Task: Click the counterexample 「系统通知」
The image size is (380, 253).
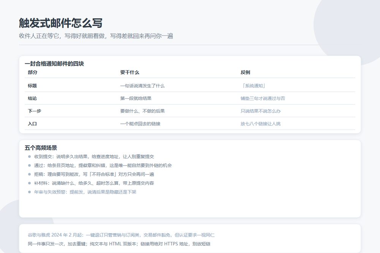Action: (x=253, y=85)
